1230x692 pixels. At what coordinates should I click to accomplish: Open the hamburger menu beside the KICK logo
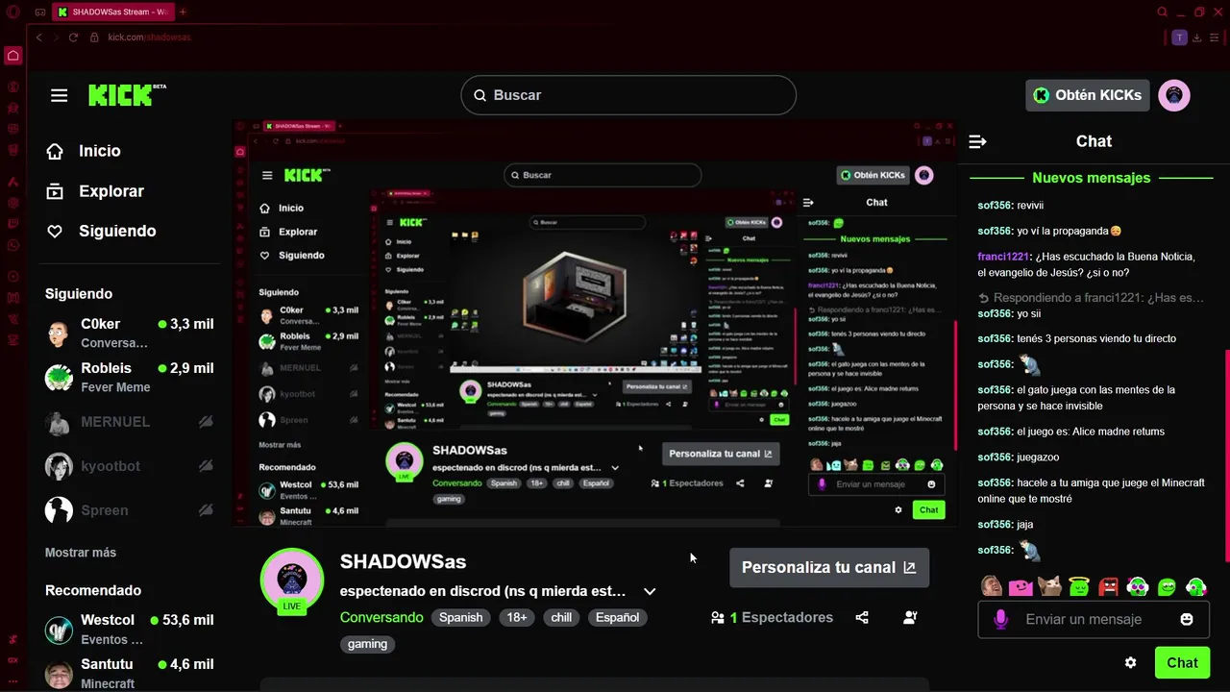60,95
